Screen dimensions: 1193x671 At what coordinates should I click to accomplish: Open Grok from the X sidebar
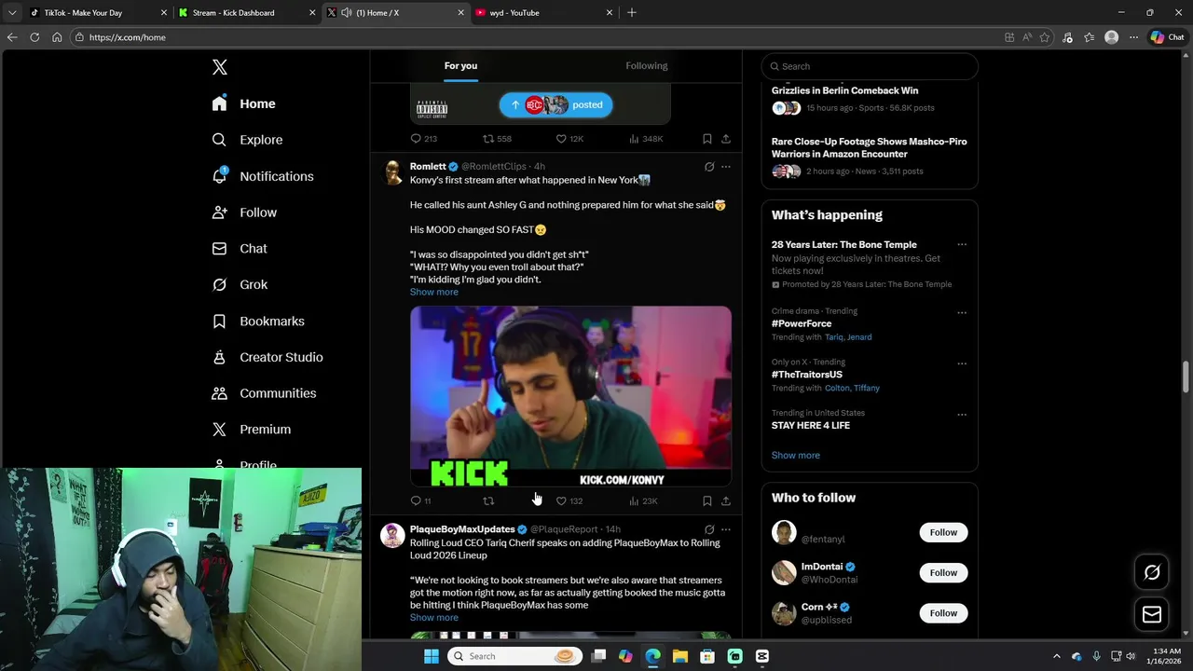(240, 284)
